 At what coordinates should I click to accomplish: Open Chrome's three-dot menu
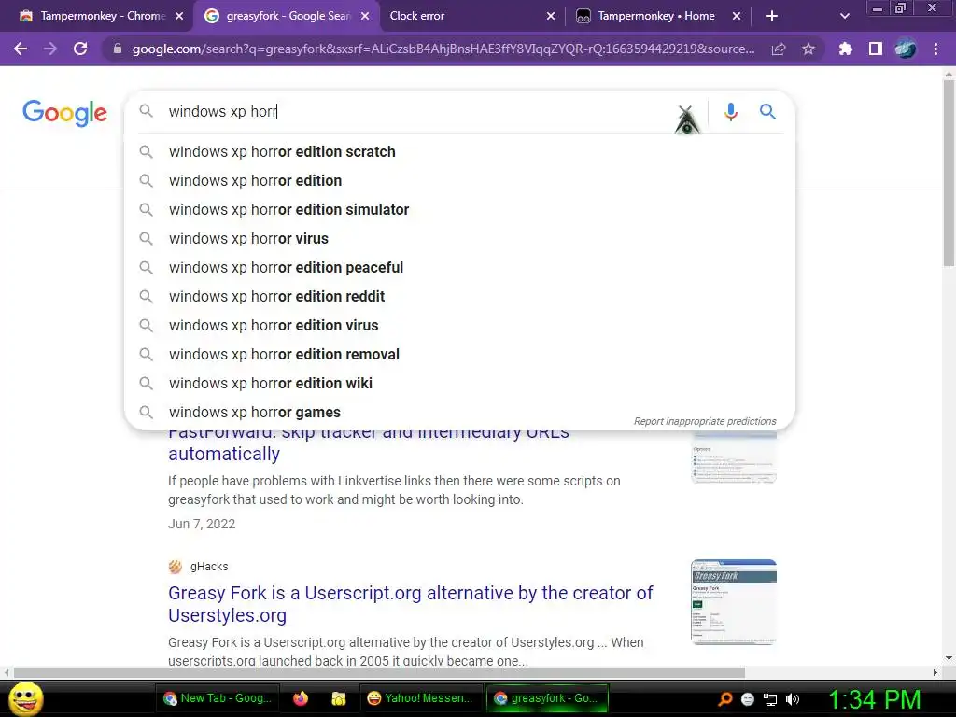click(935, 49)
